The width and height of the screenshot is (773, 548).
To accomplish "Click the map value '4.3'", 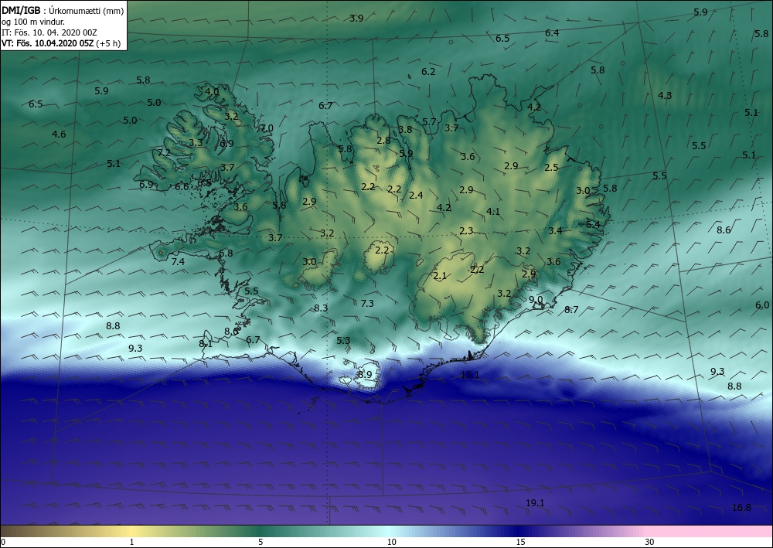I will [x=665, y=95].
